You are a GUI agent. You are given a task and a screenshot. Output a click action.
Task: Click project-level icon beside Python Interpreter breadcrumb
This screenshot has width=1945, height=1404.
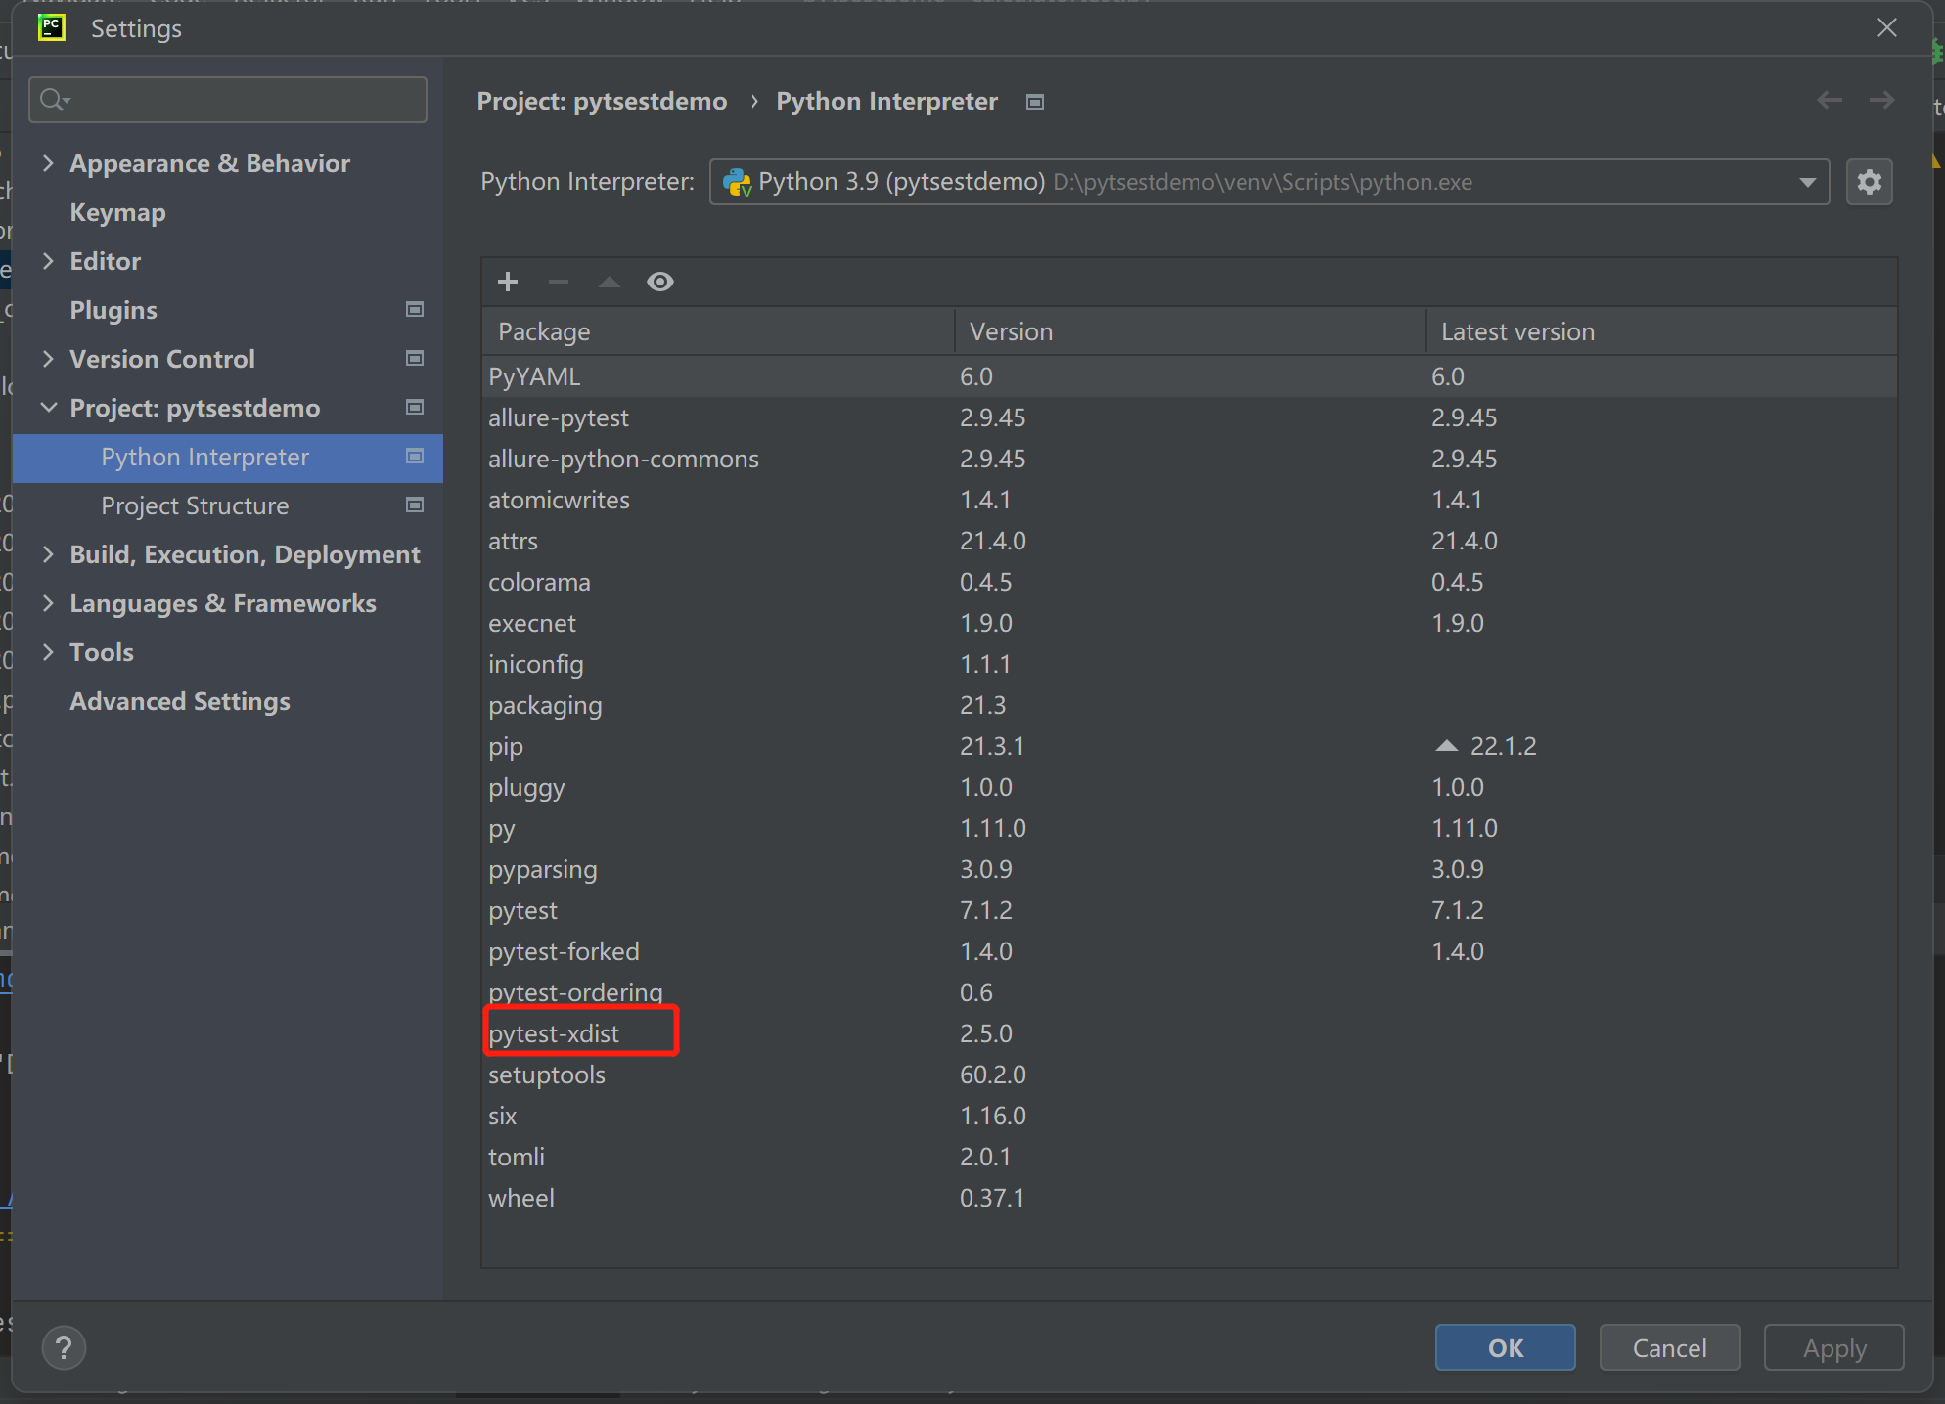point(1035,102)
